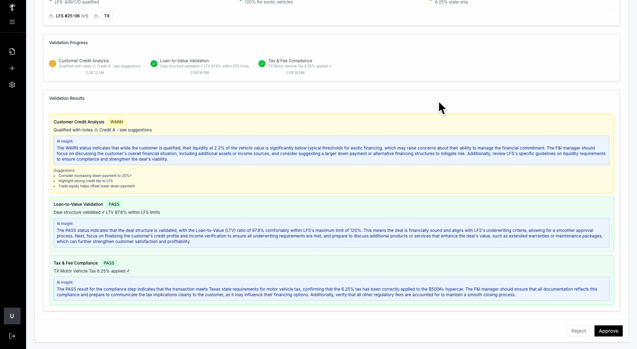Click the AI Insight box under Tax & Fee Compliance
The width and height of the screenshot is (637, 349).
click(x=332, y=289)
